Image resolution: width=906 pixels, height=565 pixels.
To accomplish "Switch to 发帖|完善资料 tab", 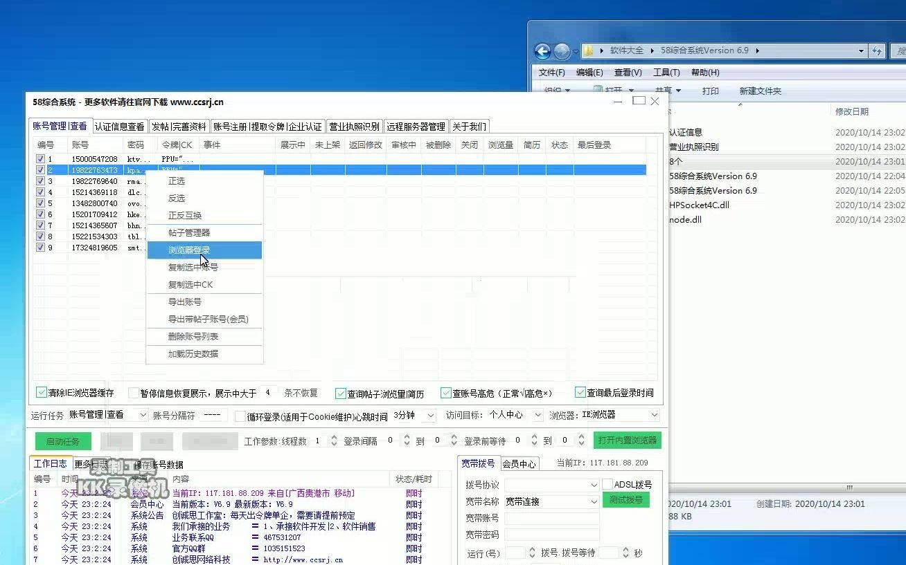I will [x=179, y=127].
